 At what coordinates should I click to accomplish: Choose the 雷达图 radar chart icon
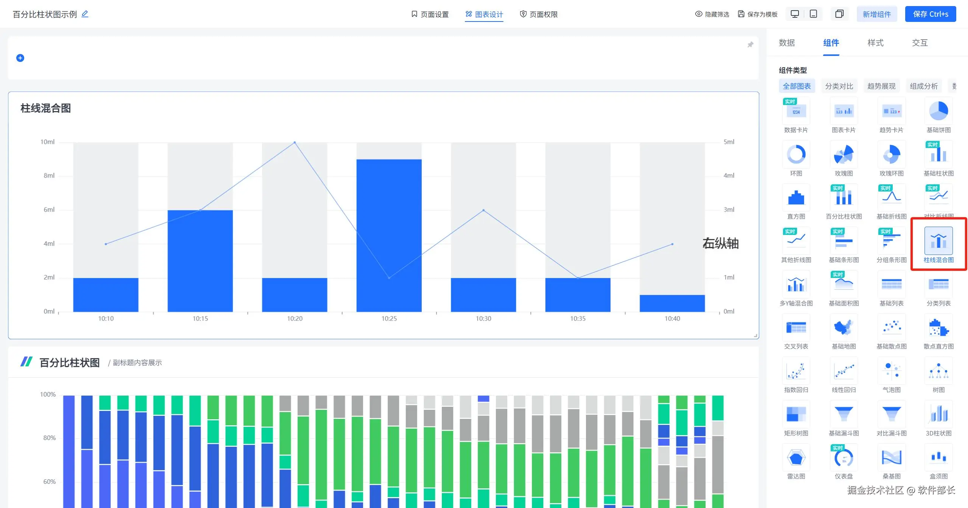796,457
